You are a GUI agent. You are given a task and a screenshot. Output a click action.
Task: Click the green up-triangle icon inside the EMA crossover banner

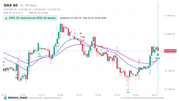[x=6, y=18]
